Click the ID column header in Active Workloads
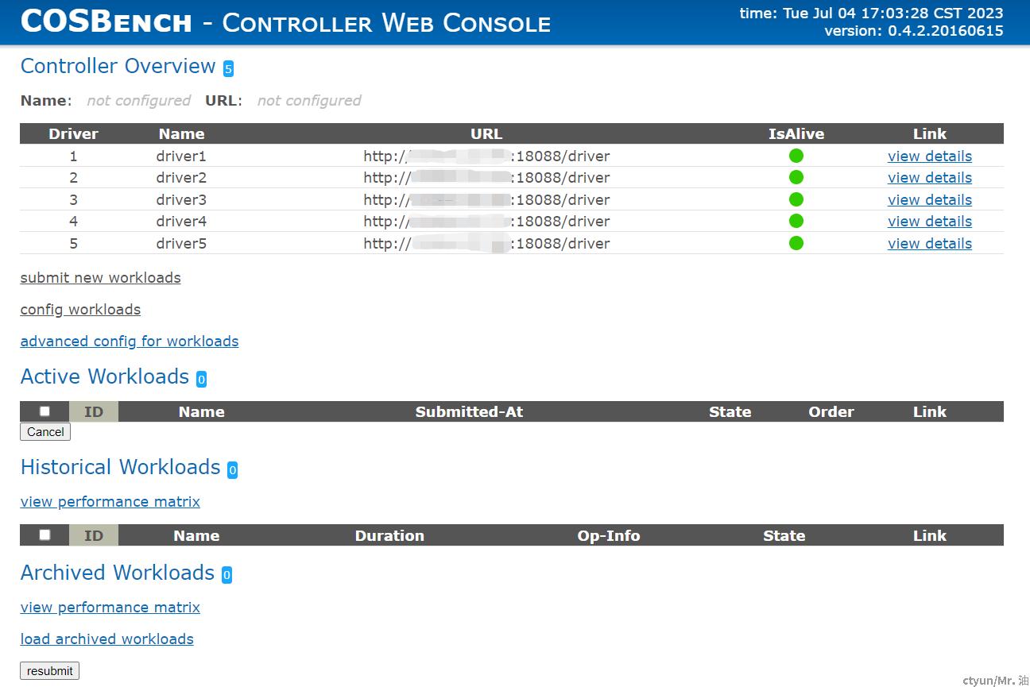Screen dimensions: 1030x687 pyautogui.click(x=94, y=411)
